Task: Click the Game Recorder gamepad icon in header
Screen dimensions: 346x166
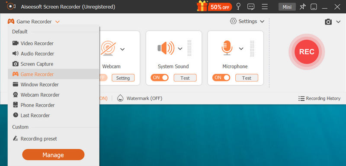Action: 11,22
